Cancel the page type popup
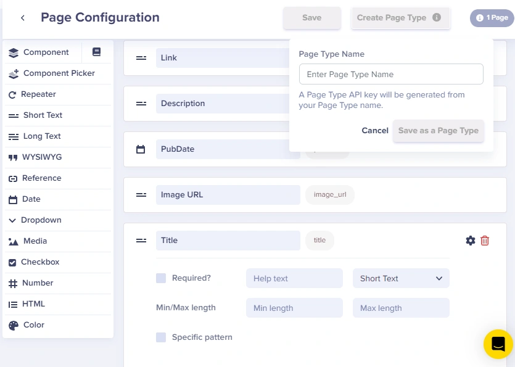 coord(375,130)
